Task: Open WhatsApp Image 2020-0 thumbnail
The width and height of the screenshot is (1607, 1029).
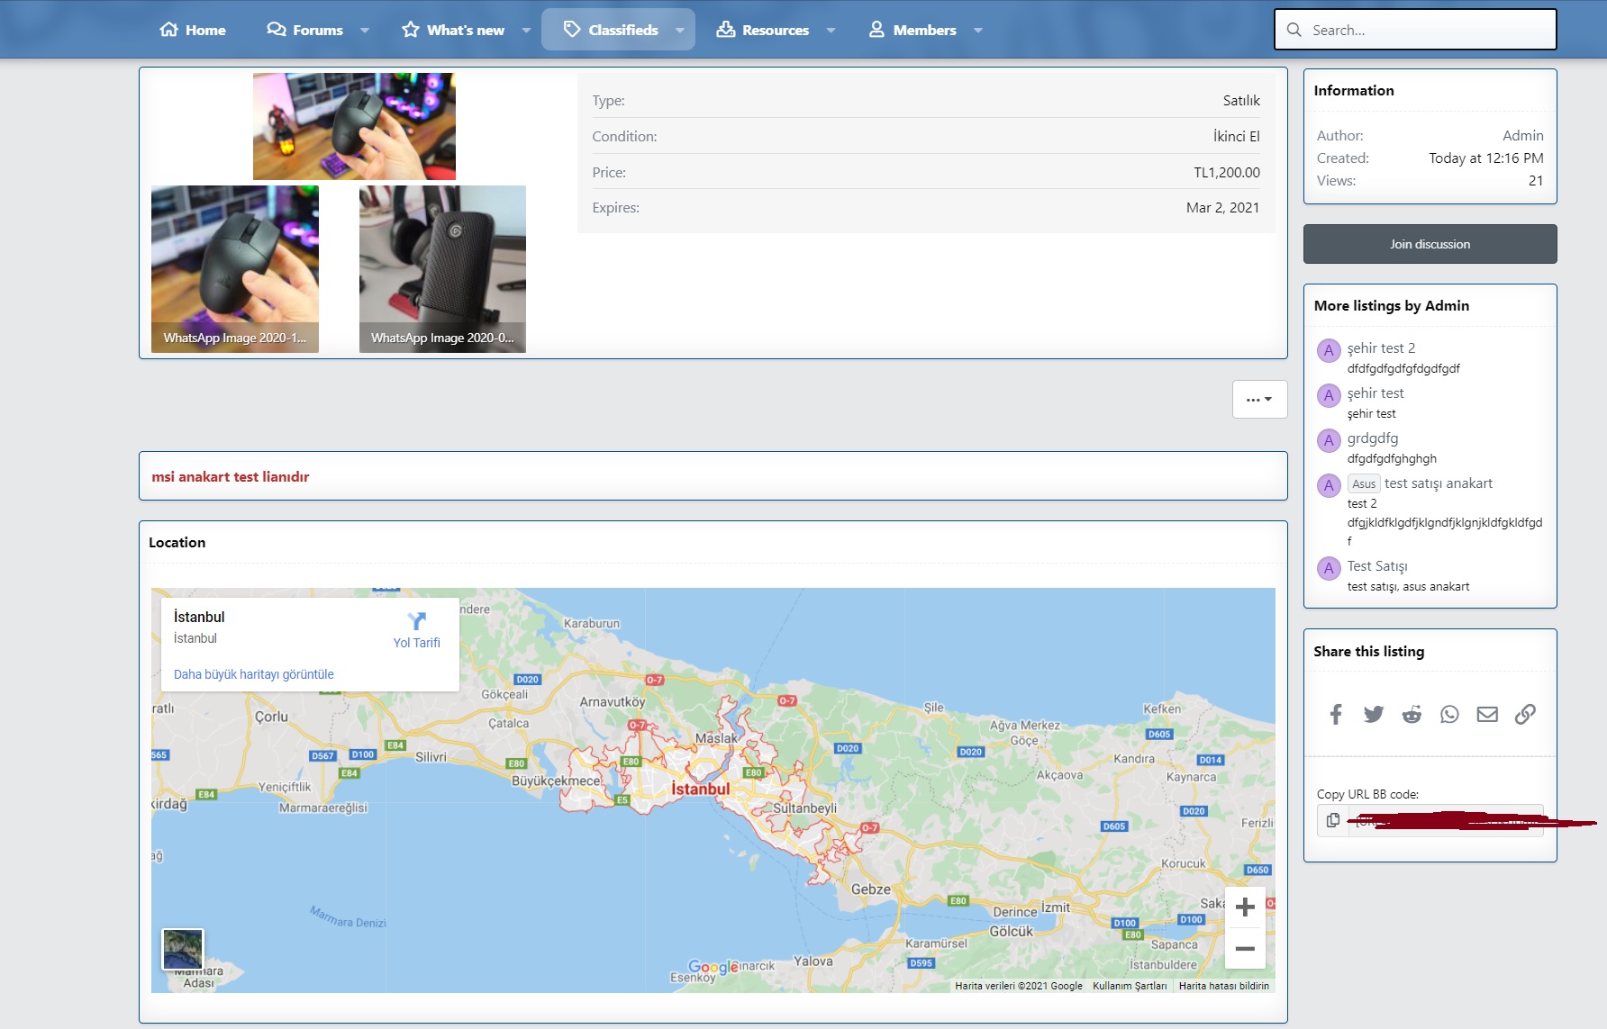Action: coord(442,269)
